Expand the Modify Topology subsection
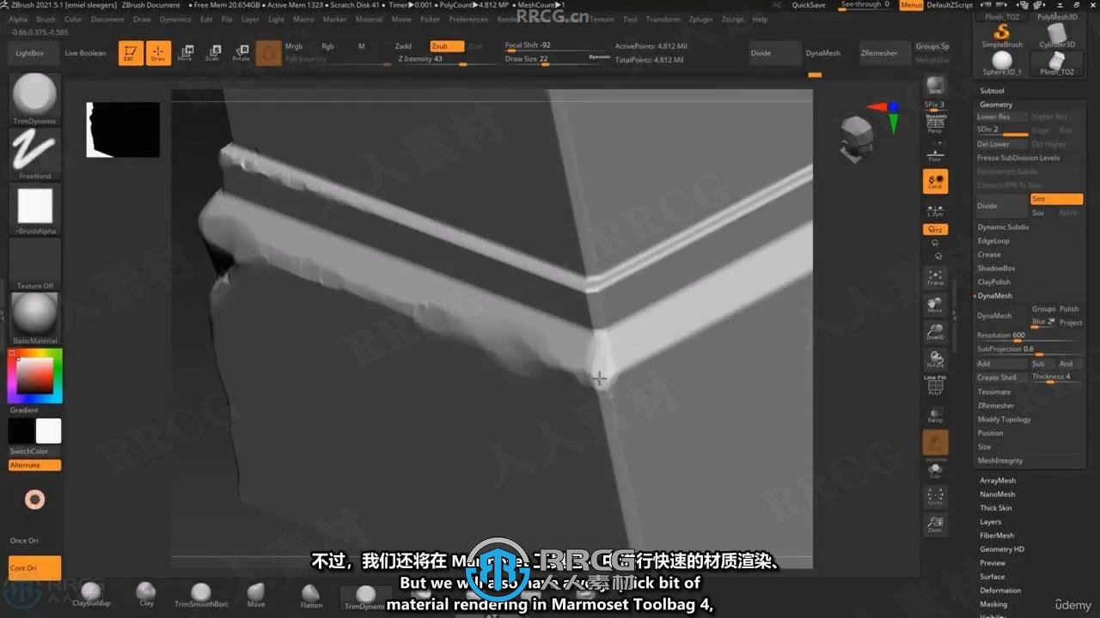Viewport: 1100px width, 618px height. coord(1004,420)
